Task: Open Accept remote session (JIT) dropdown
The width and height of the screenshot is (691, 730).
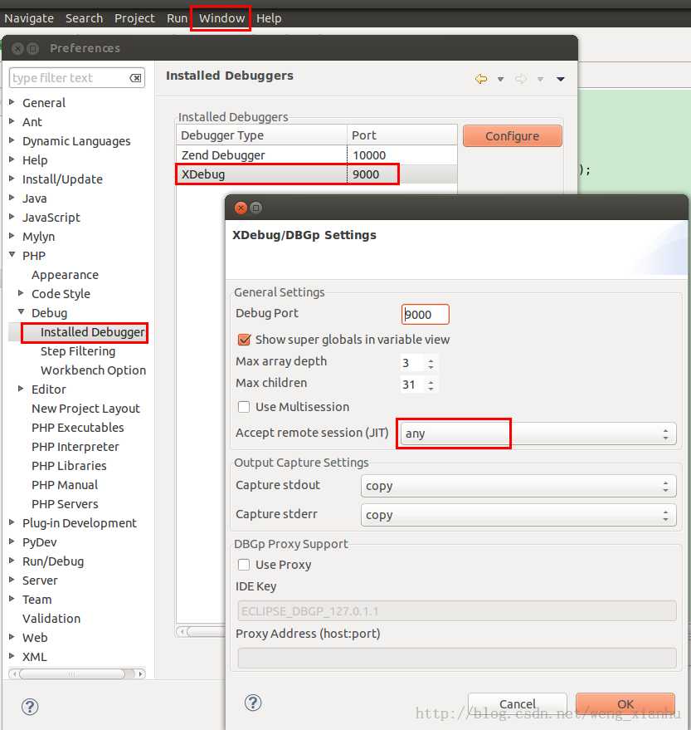Action: 538,434
